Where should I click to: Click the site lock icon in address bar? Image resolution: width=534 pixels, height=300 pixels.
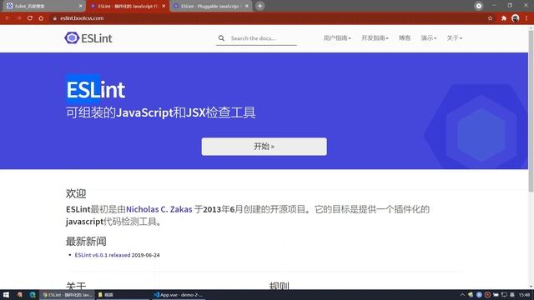54,18
